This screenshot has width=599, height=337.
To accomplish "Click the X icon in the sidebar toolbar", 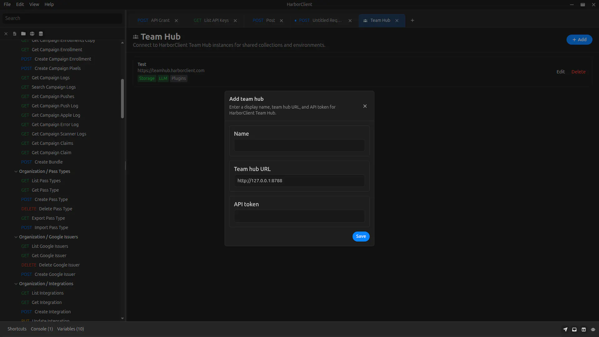I will click(6, 34).
